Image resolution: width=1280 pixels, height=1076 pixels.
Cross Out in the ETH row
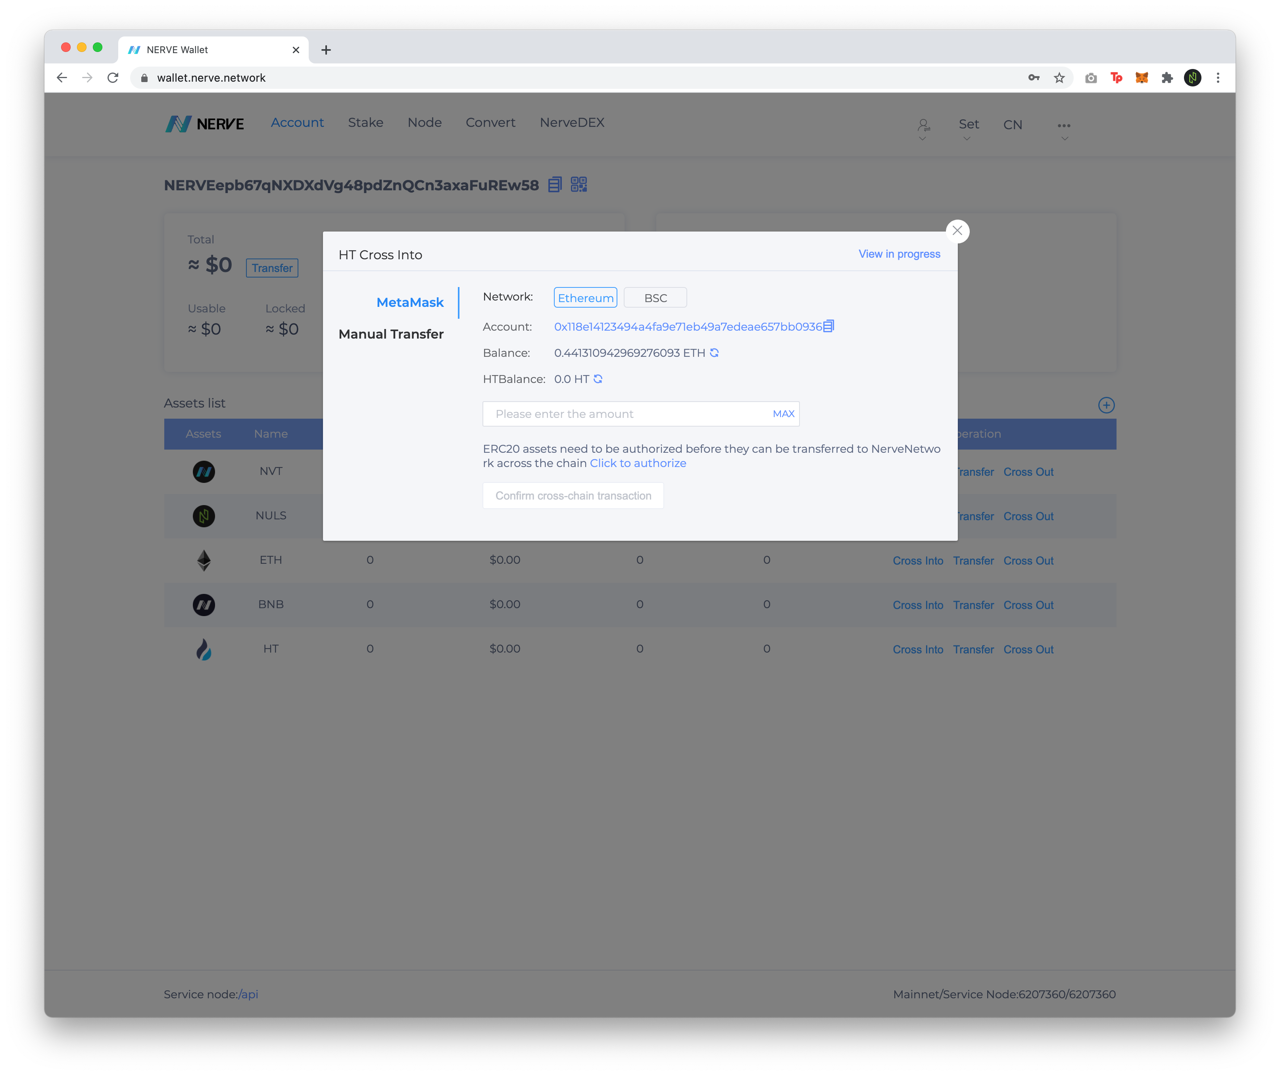1028,561
